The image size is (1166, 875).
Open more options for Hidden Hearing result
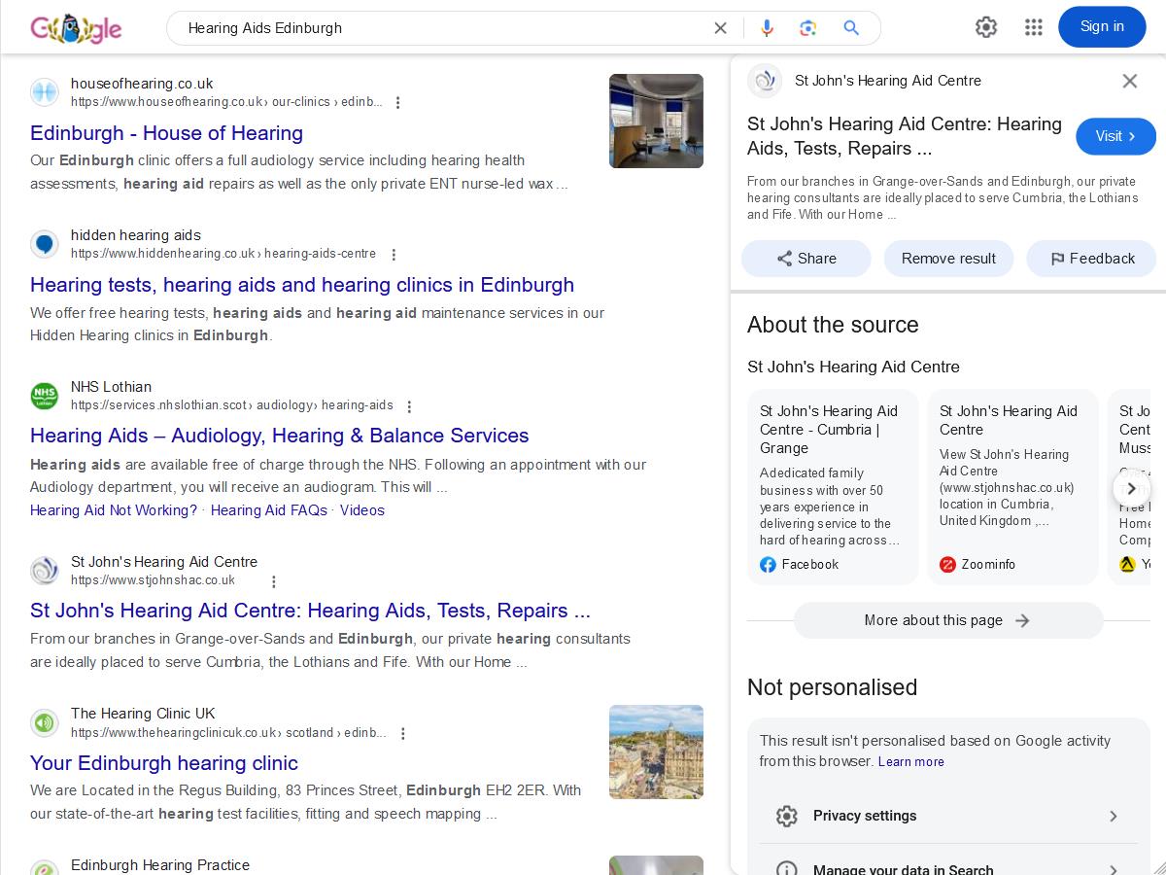coord(394,254)
